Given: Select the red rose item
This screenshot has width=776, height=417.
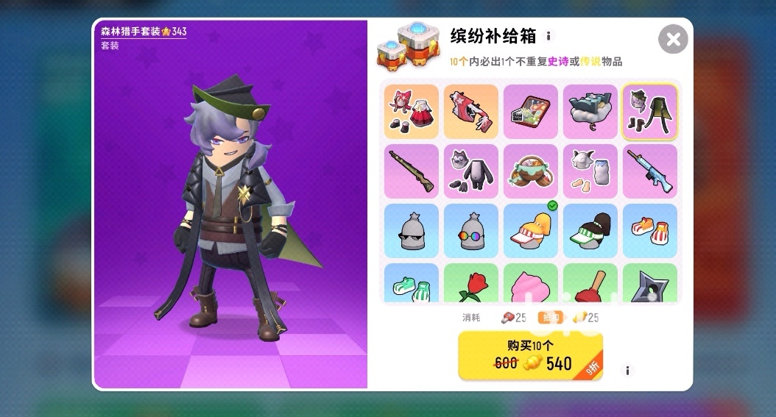Looking at the screenshot, I should [x=470, y=282].
